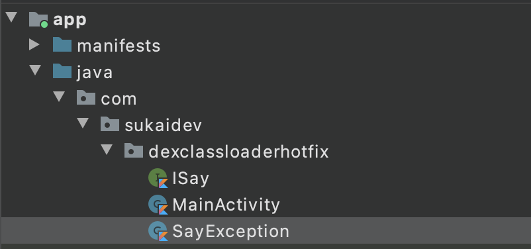
Task: Click the com package icon
Action: coord(86,98)
